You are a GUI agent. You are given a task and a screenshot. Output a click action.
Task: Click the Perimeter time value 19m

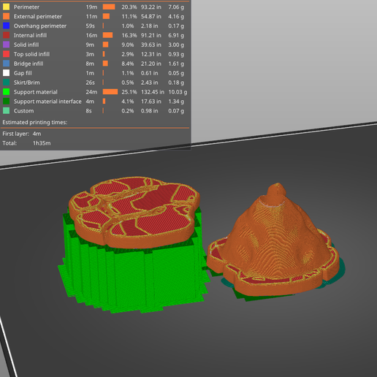[x=91, y=7]
